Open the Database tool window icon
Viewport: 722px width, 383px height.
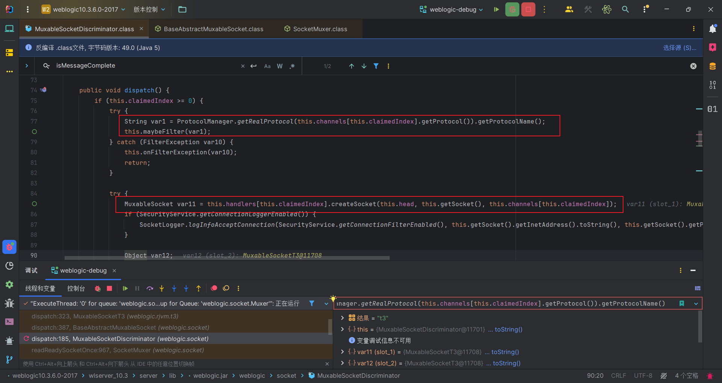click(x=713, y=66)
